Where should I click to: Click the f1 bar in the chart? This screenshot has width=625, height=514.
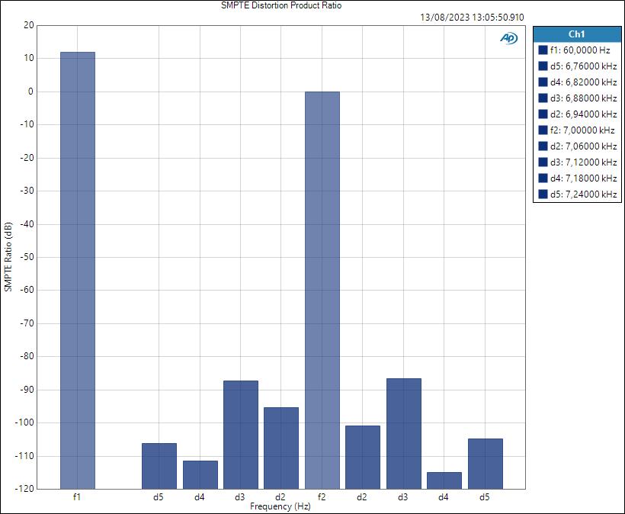(78, 271)
